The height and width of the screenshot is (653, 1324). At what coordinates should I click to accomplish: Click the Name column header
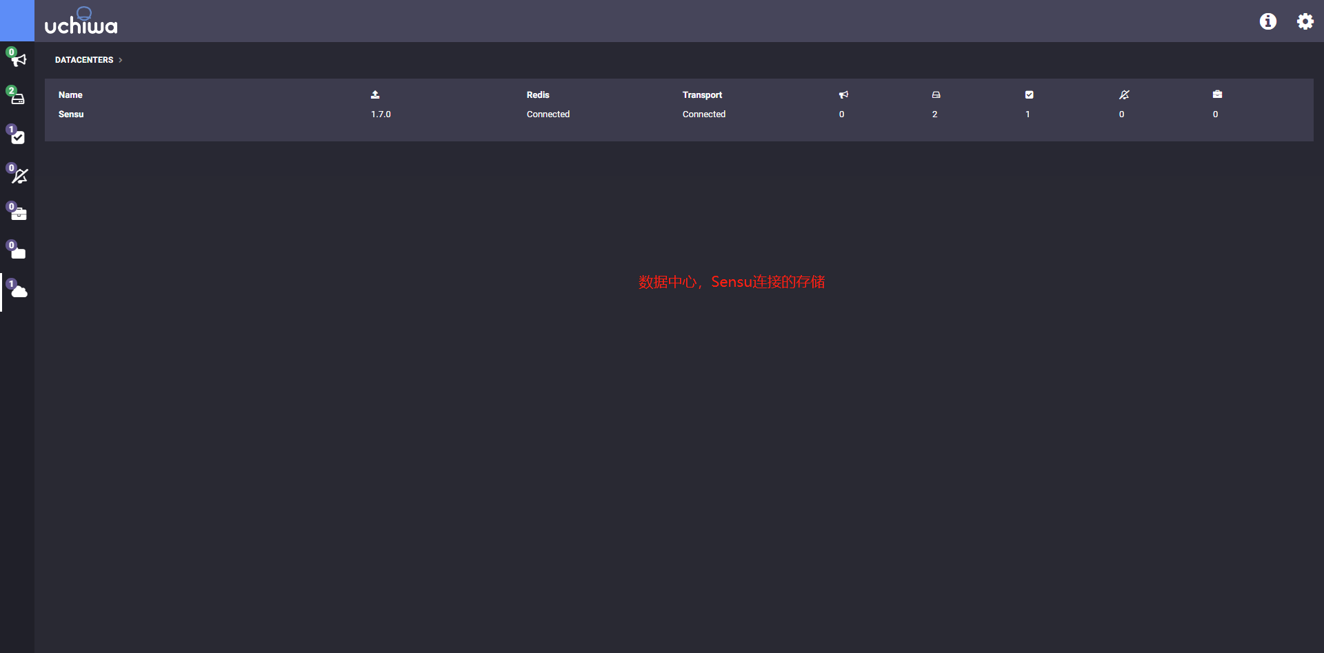pos(70,95)
